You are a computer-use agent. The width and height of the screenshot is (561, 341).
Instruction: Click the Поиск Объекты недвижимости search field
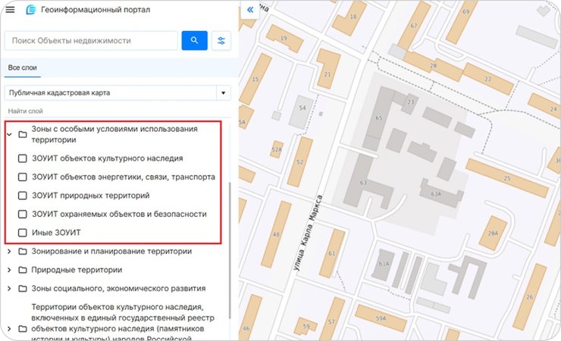[x=91, y=40]
